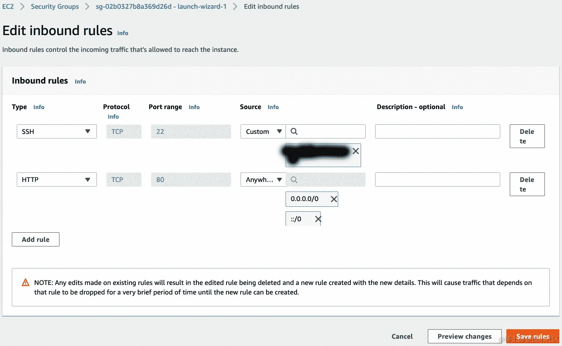562x346 pixels.
Task: Go to Security Groups breadcrumb
Action: [x=55, y=6]
